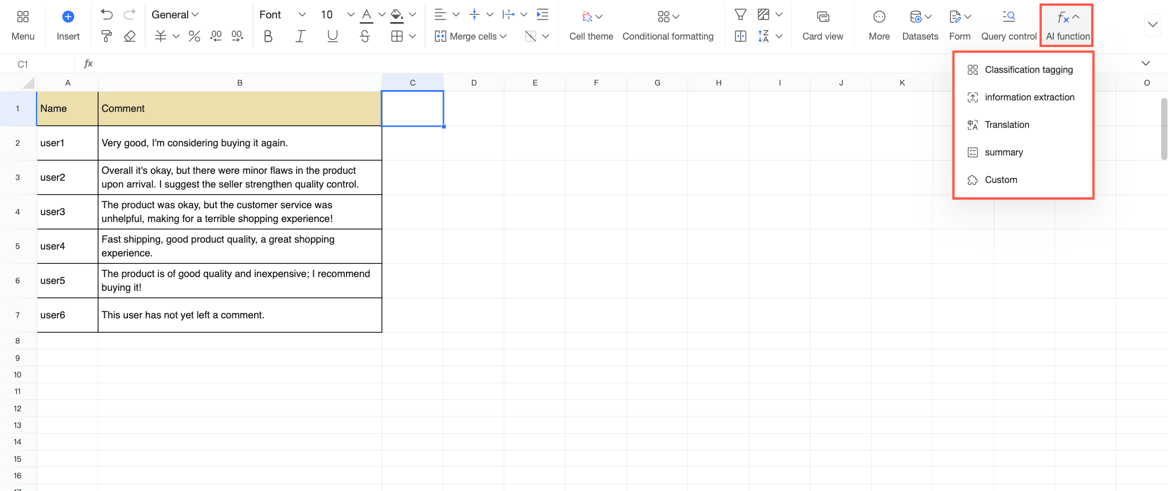Open Card view

tap(823, 25)
